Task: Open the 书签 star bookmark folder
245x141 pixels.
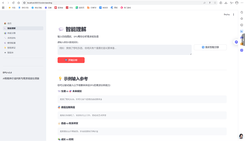Action: (x=12, y=8)
